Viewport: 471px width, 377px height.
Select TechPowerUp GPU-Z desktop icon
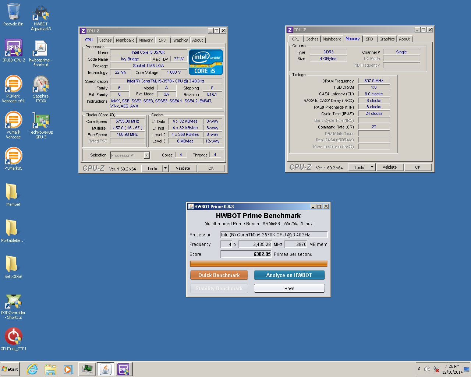[41, 125]
